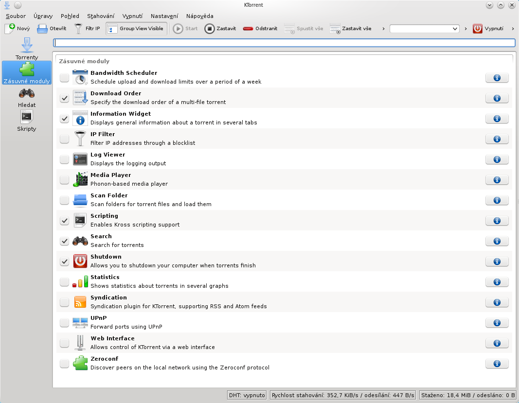This screenshot has width=519, height=403.
Task: Open a torrent via Otevřít toolbar button
Action: [52, 29]
